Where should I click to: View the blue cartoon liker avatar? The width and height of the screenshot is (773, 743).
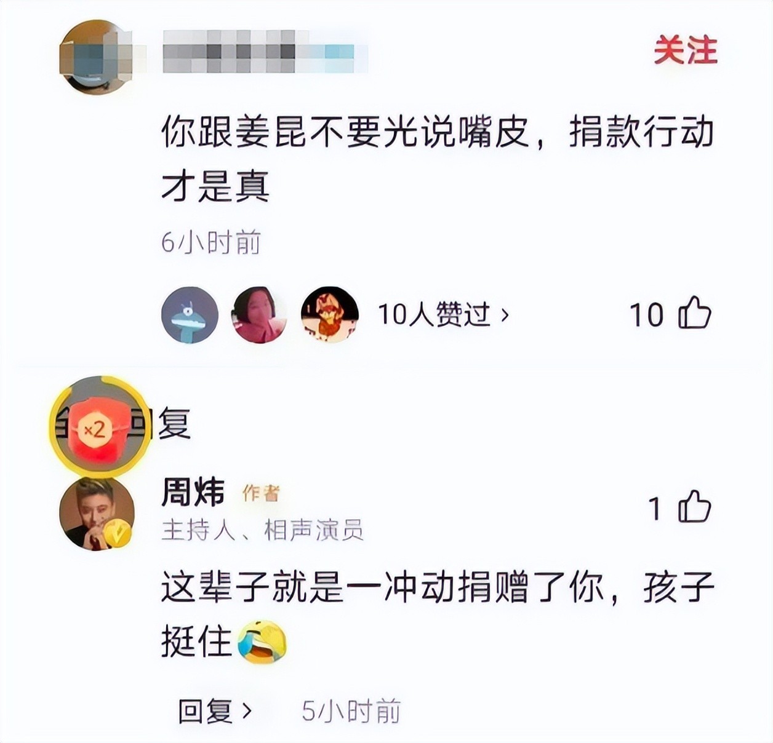[x=190, y=314]
